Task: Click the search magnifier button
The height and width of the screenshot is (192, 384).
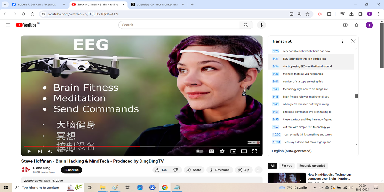Action: coord(246,25)
